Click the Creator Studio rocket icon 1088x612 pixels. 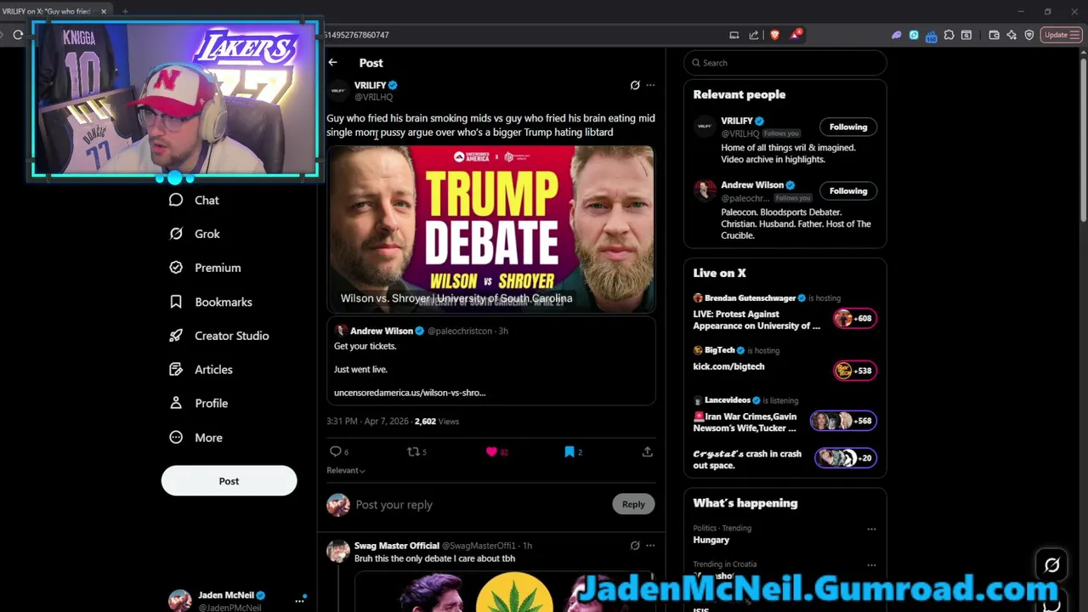tap(176, 336)
